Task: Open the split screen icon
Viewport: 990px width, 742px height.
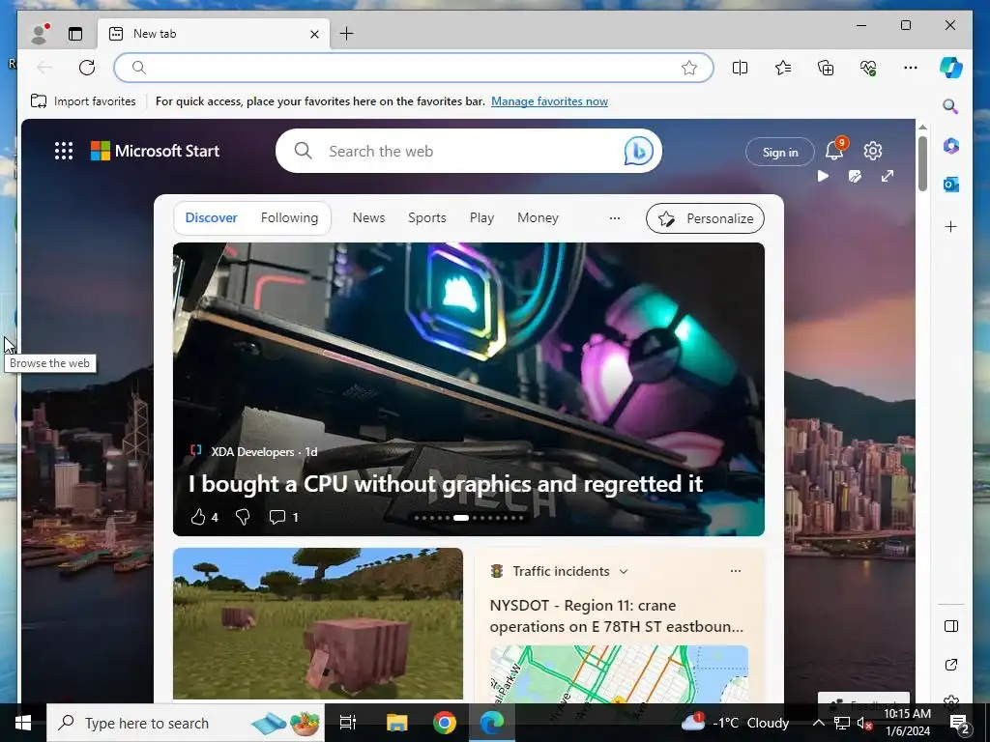Action: [740, 68]
